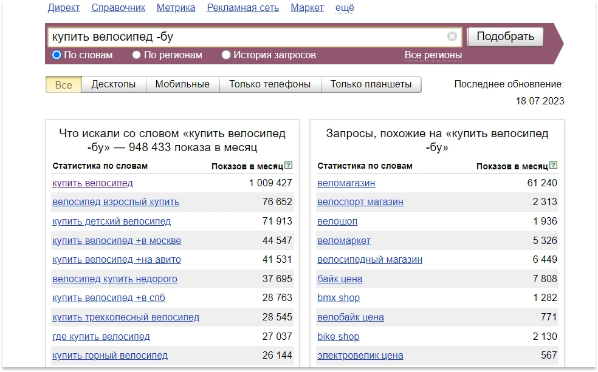This screenshot has width=598, height=372.
Task: Open the "Все регионы" region selector
Action: (433, 55)
